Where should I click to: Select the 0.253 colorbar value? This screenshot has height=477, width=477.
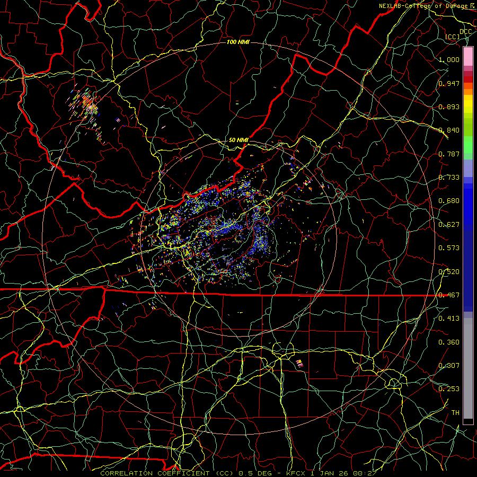(x=449, y=389)
